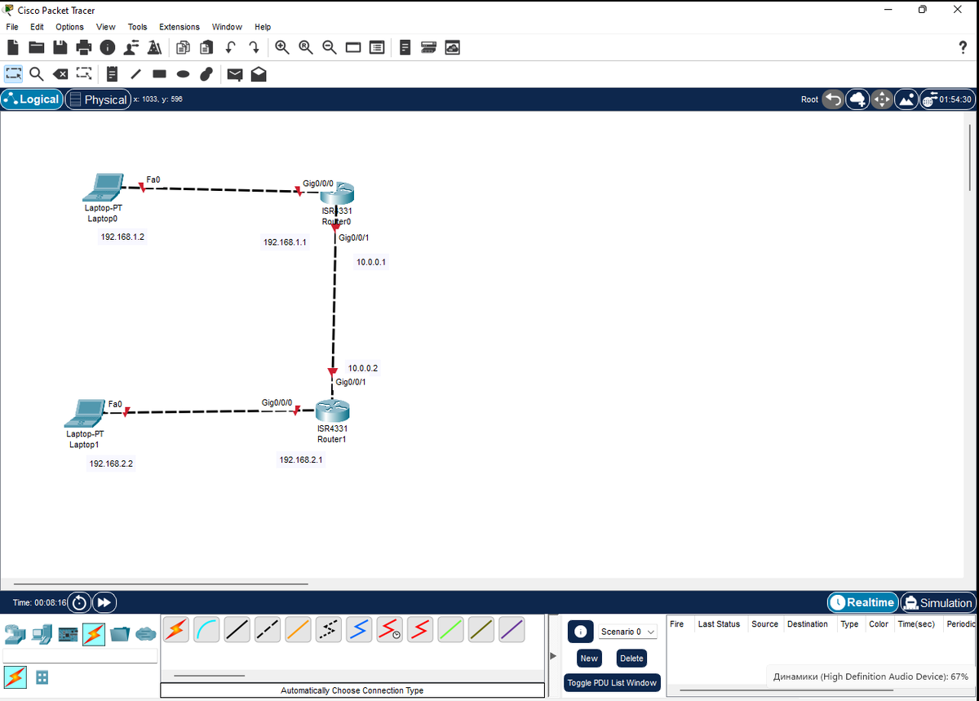Select the Draw Freeform tool
Viewport: 979px width, 701px height.
pyautogui.click(x=206, y=74)
